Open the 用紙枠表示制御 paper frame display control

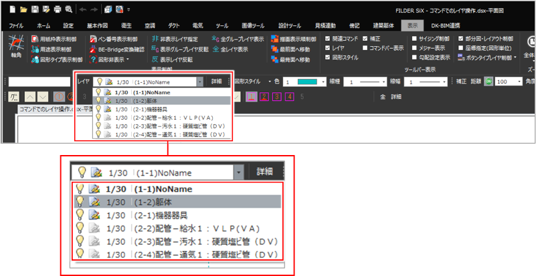pyautogui.click(x=57, y=39)
